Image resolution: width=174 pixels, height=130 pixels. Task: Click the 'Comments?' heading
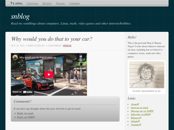[x=23, y=101]
